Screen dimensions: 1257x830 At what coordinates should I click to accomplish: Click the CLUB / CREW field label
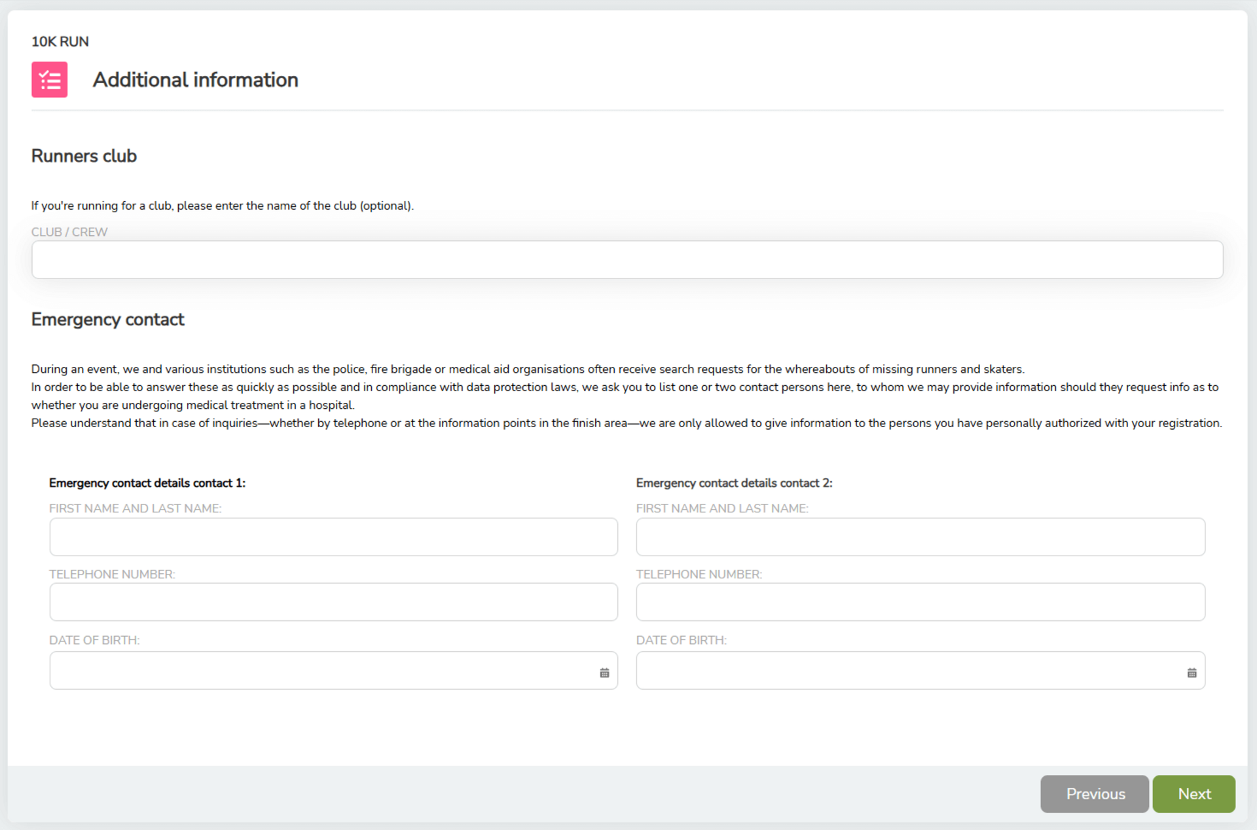click(69, 232)
